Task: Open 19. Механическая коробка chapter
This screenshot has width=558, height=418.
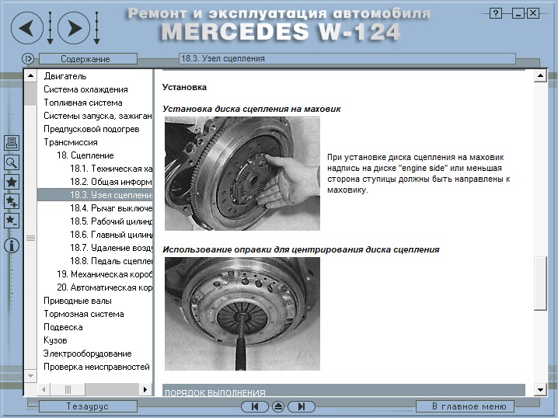Action: [x=104, y=274]
